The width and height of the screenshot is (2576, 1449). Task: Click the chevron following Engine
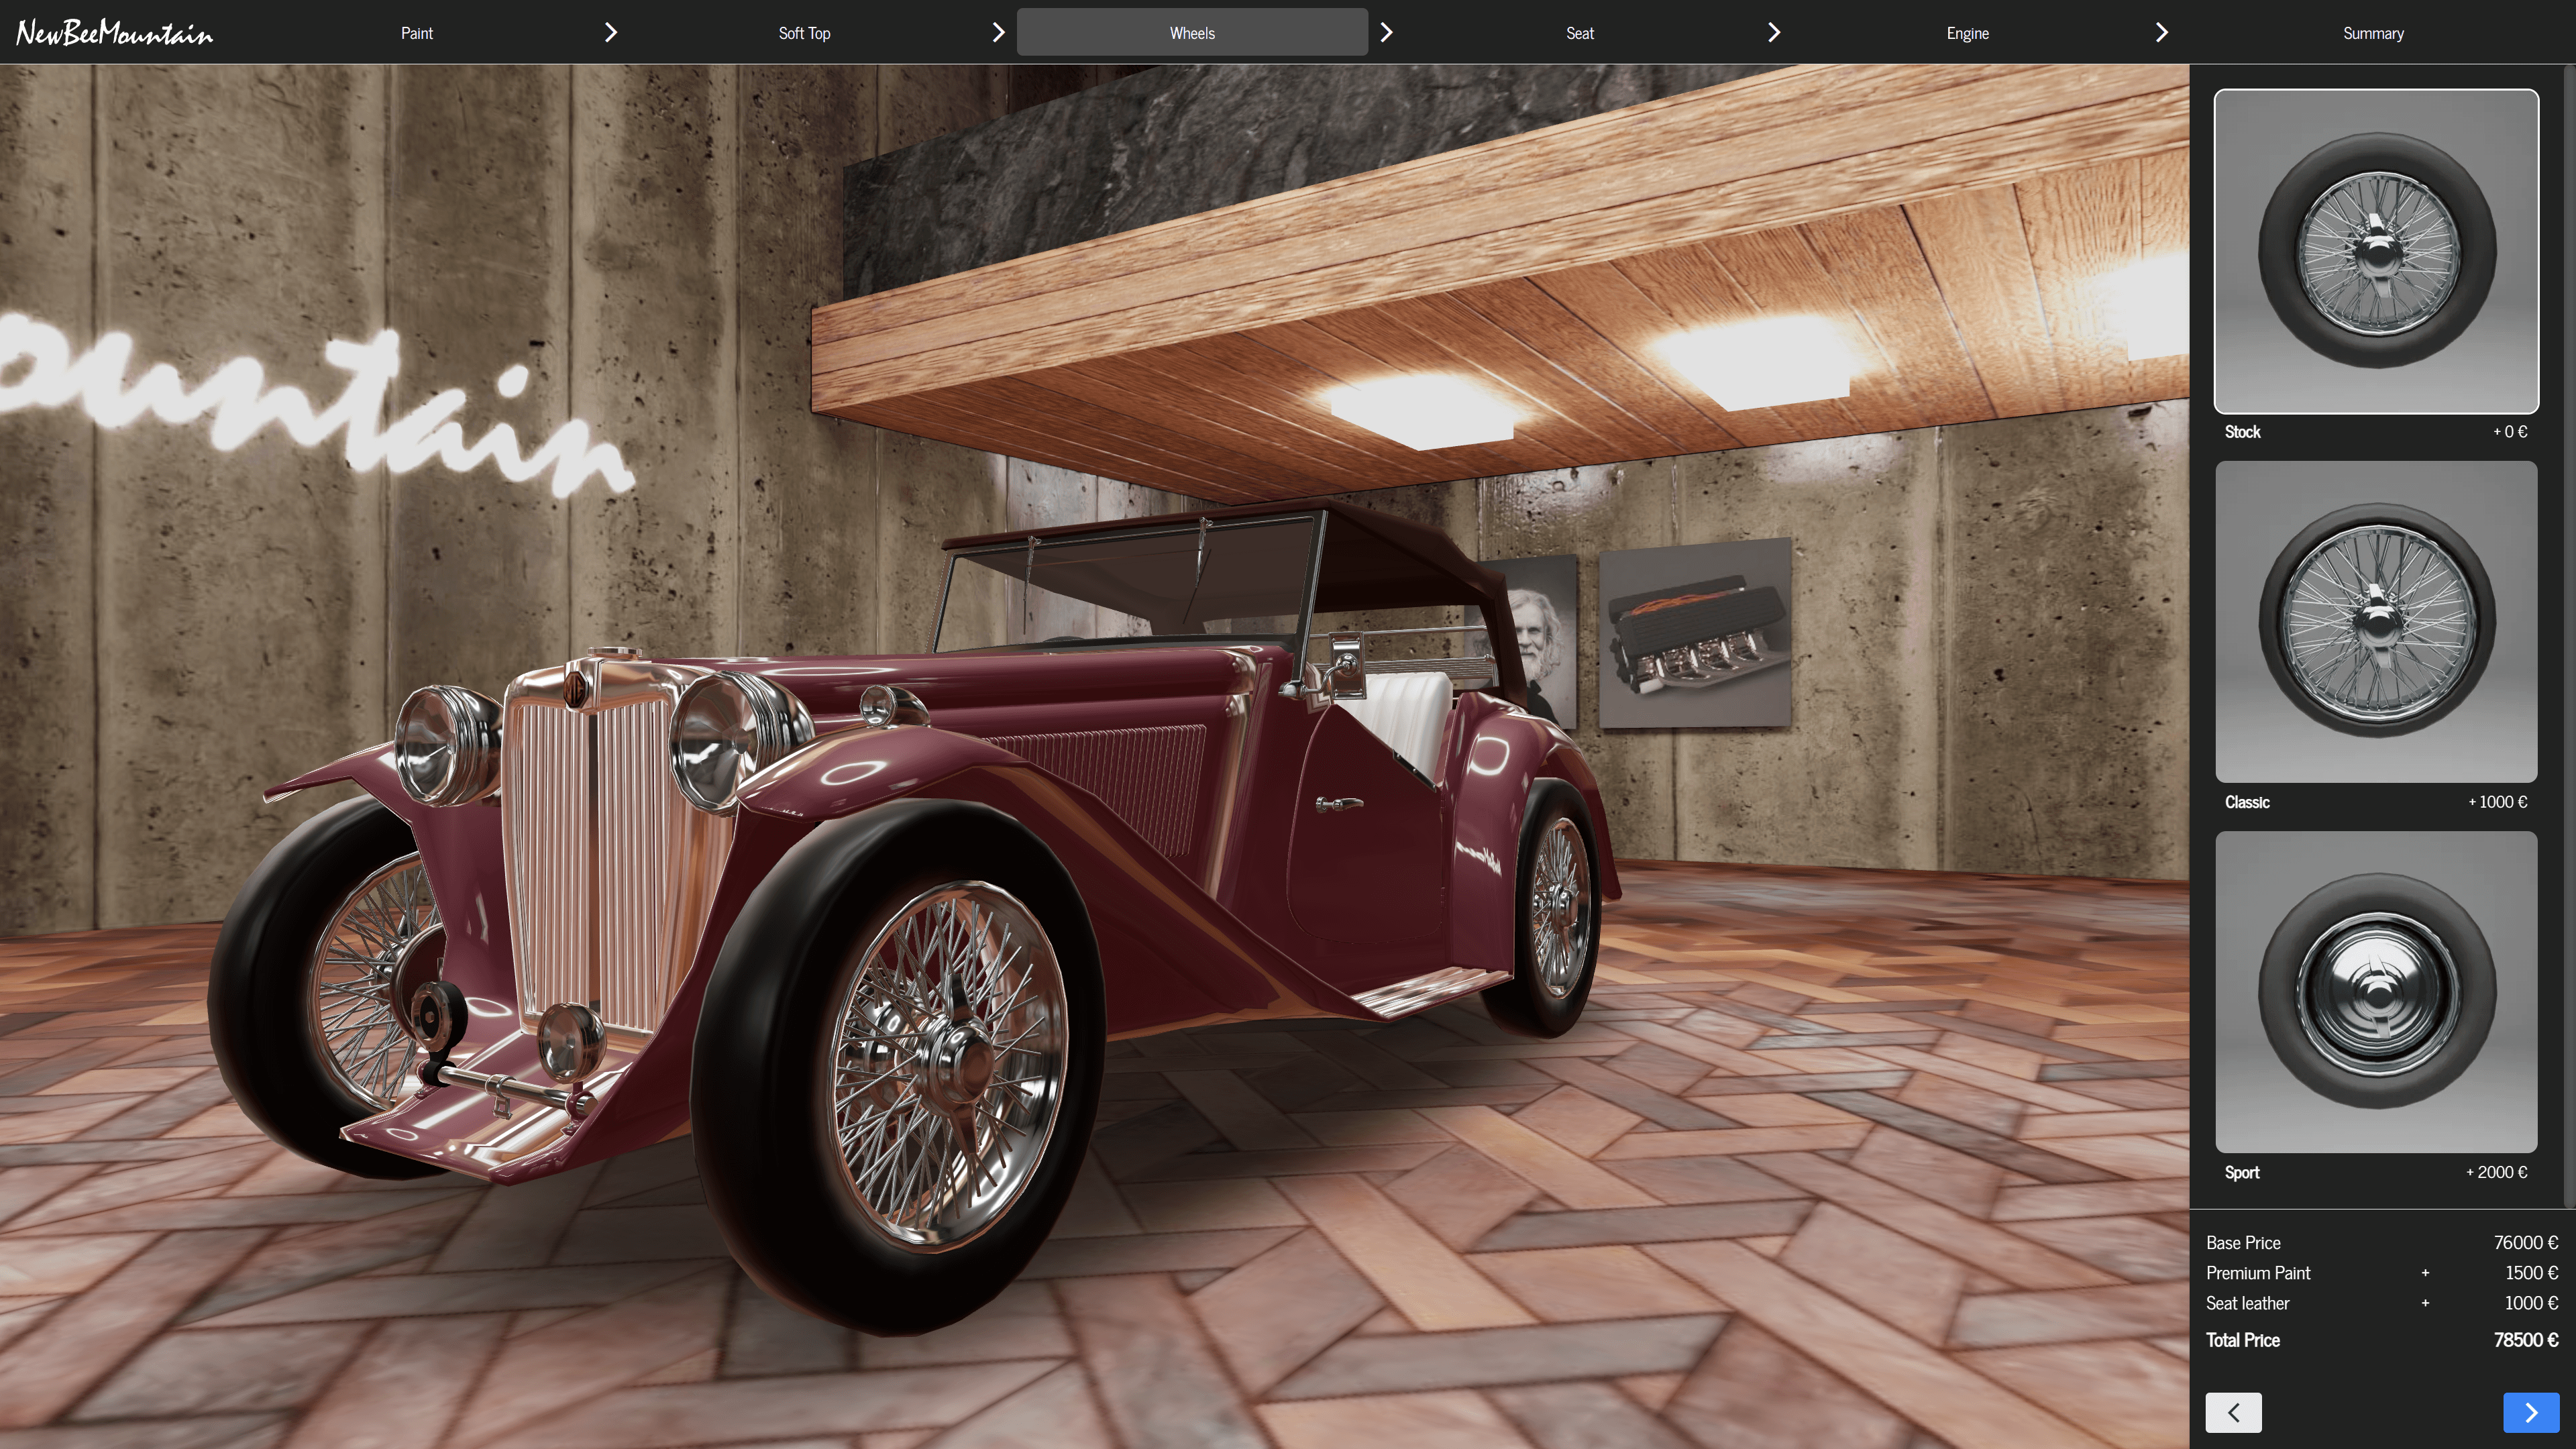point(2161,31)
